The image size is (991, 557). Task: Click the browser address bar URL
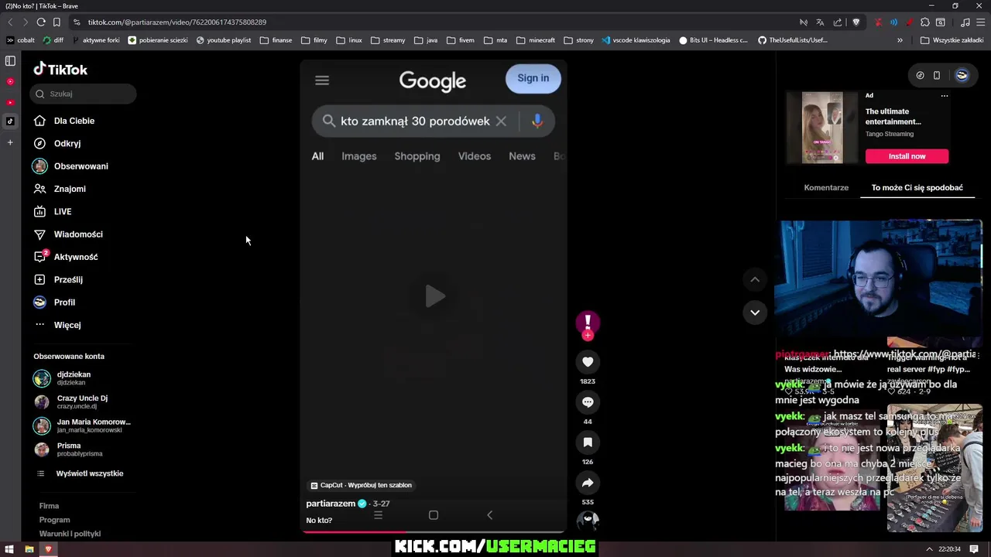click(177, 22)
